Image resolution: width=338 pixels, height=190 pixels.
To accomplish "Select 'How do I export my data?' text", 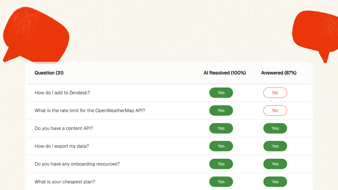I will coord(62,146).
